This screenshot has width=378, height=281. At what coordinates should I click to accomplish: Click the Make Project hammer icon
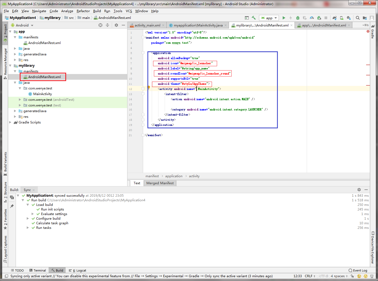pos(254,18)
